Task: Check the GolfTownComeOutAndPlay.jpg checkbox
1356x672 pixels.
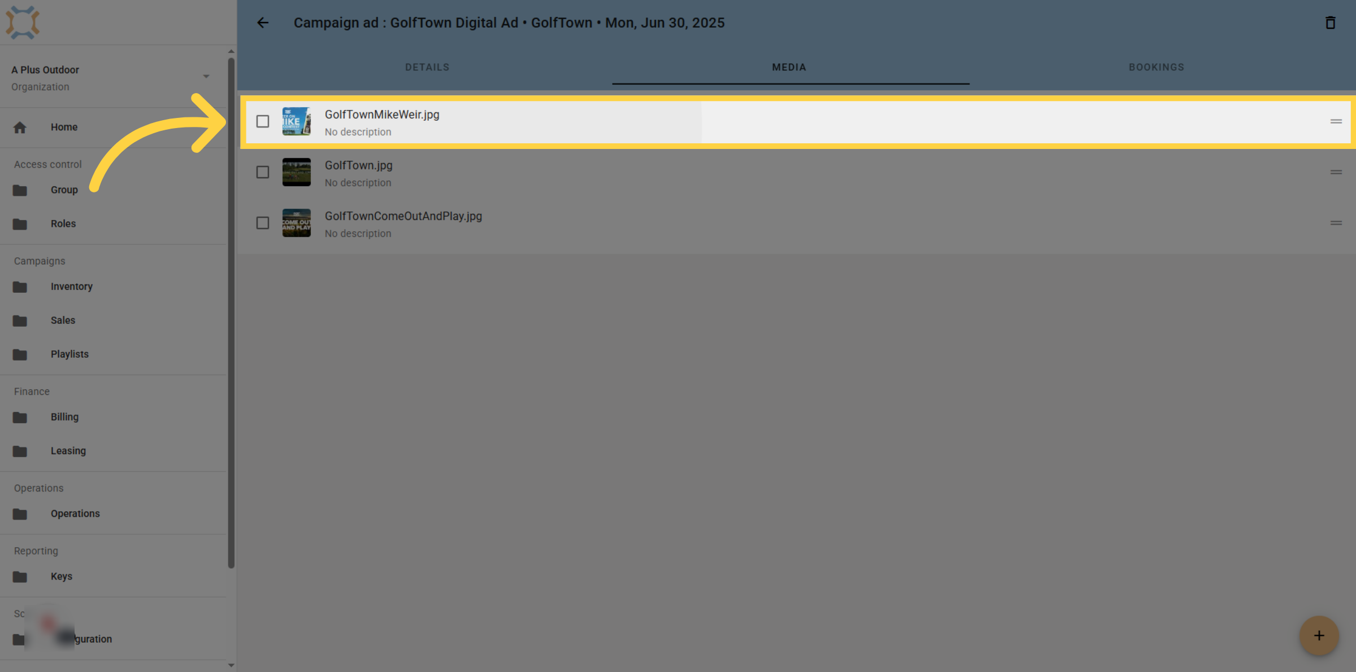Action: tap(263, 223)
